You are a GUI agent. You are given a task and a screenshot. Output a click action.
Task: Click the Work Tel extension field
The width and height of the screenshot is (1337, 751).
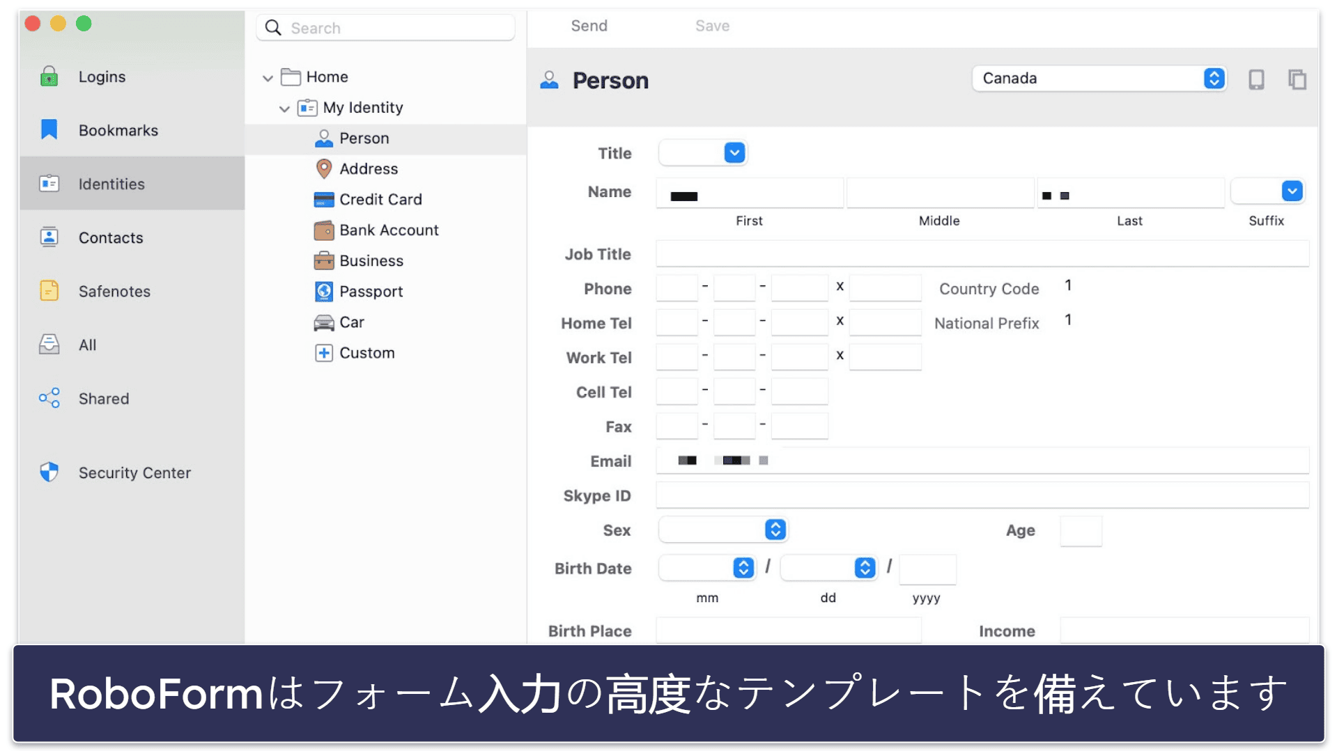tap(885, 356)
